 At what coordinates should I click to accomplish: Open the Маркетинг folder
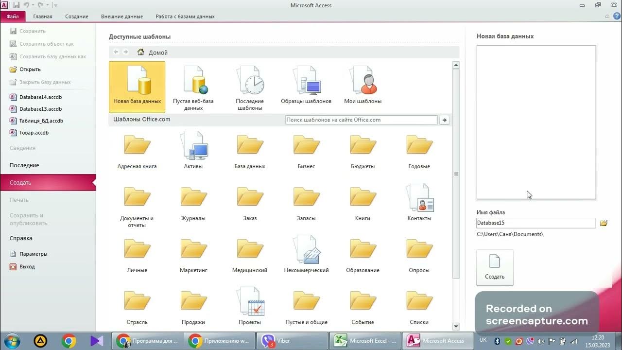coord(193,255)
